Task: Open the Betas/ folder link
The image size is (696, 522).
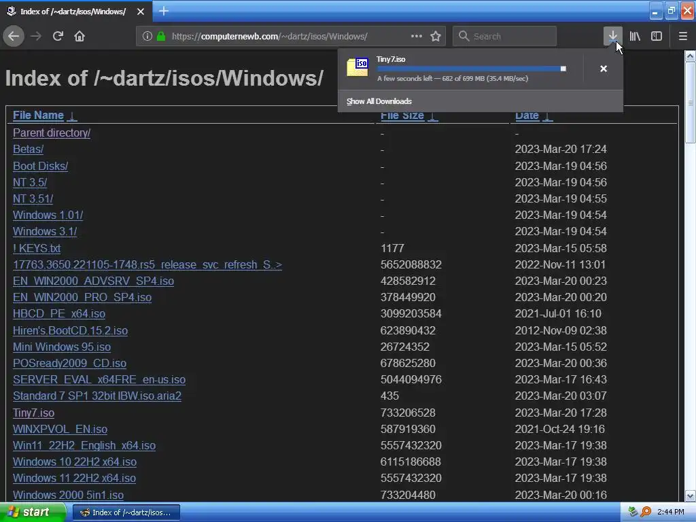Action: (x=28, y=149)
